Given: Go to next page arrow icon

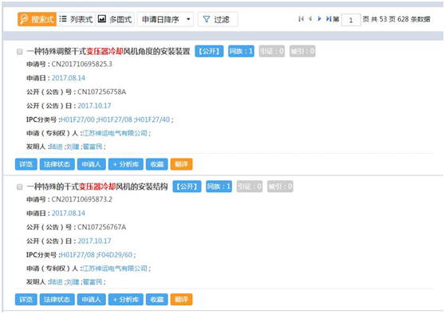Looking at the screenshot, I should click(320, 19).
